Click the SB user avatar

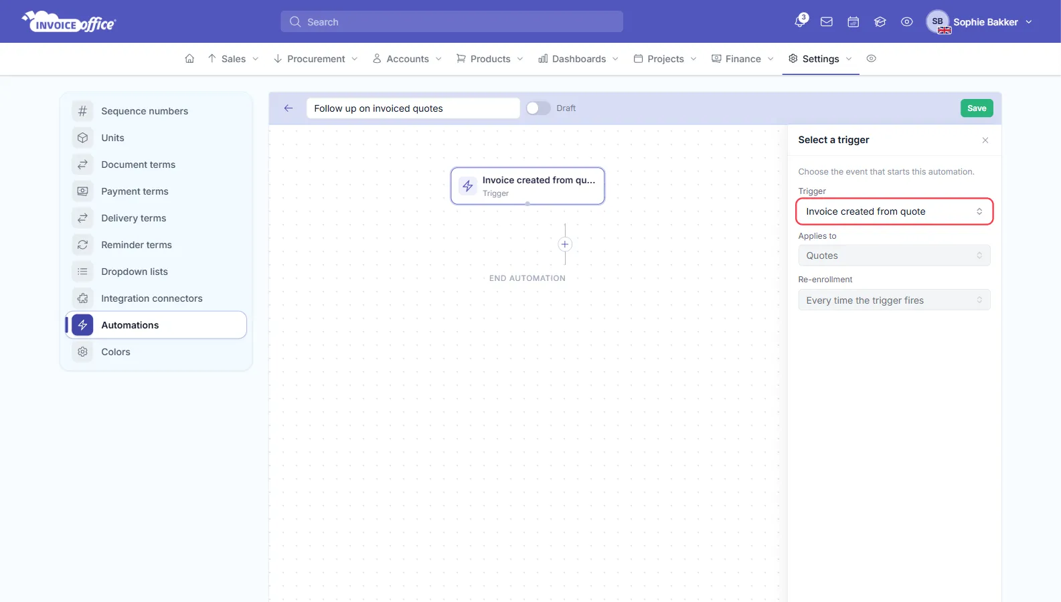pyautogui.click(x=938, y=21)
